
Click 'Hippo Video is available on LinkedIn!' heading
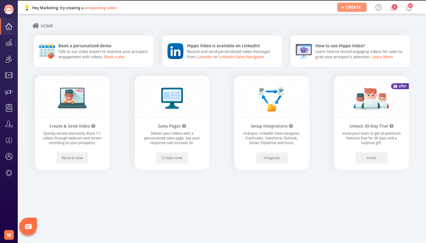(x=224, y=46)
